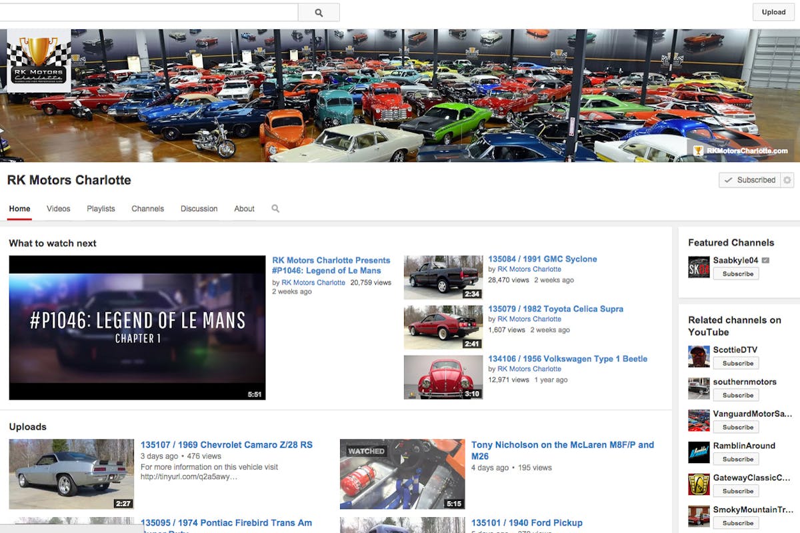Open RKMotorsCharlotte.com banner link
The width and height of the screenshot is (800, 533).
(x=746, y=151)
